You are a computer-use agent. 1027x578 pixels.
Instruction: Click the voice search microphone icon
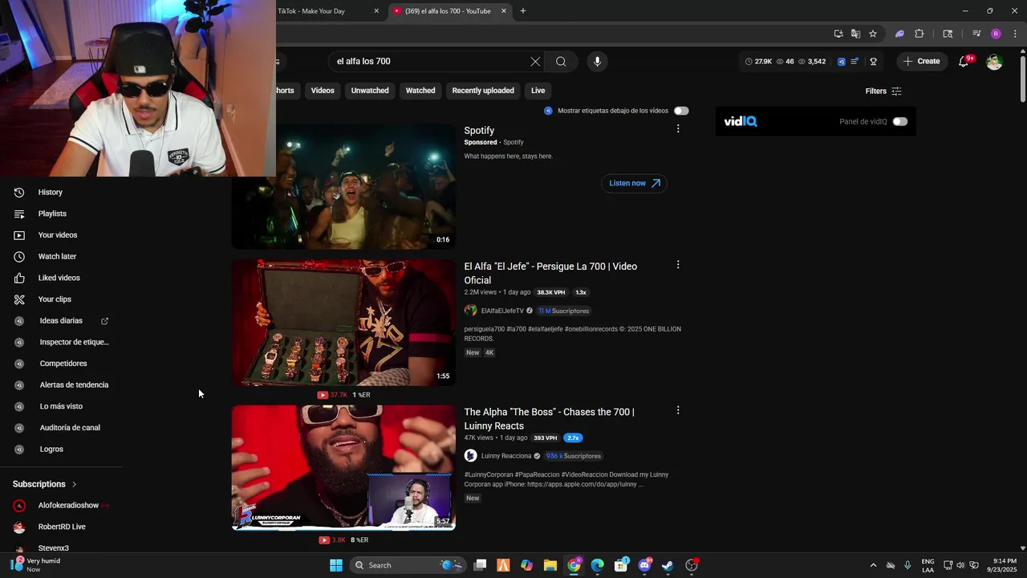click(x=597, y=61)
